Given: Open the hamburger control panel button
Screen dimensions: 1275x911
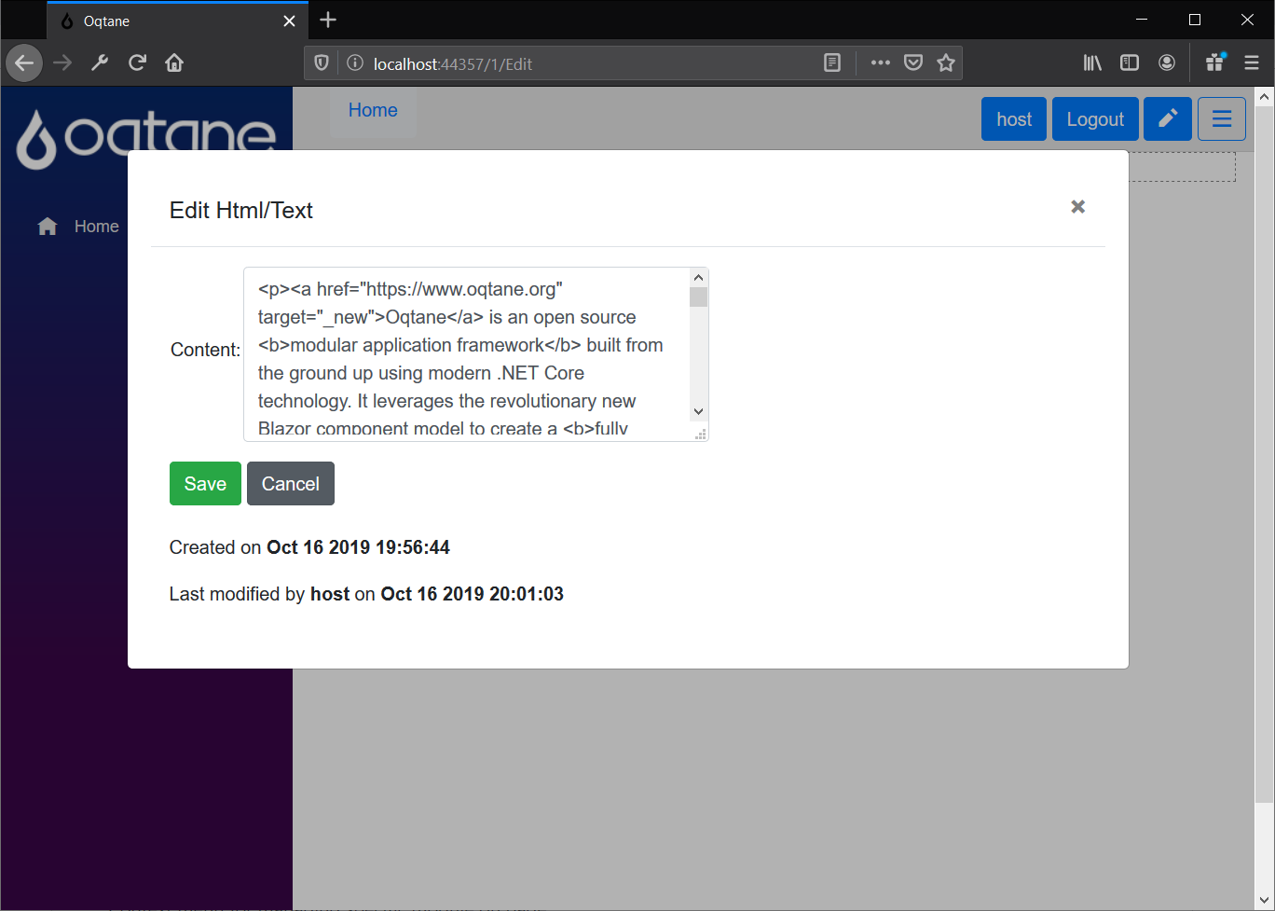Looking at the screenshot, I should pyautogui.click(x=1221, y=119).
